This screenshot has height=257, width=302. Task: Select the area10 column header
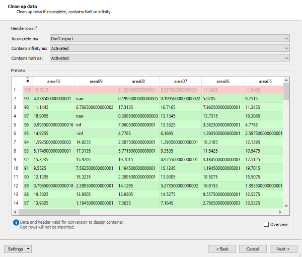click(53, 81)
